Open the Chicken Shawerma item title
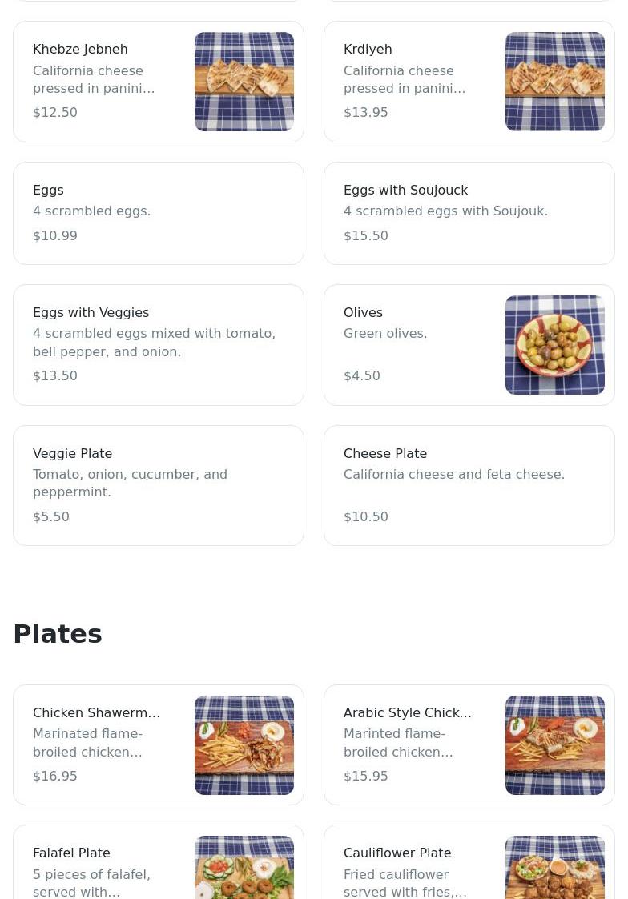This screenshot has width=628, height=899. 96,712
